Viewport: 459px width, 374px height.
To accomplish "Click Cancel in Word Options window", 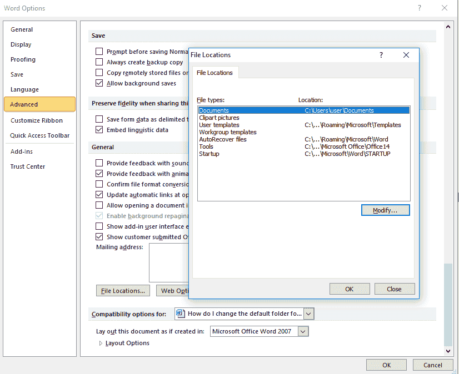I will [432, 365].
